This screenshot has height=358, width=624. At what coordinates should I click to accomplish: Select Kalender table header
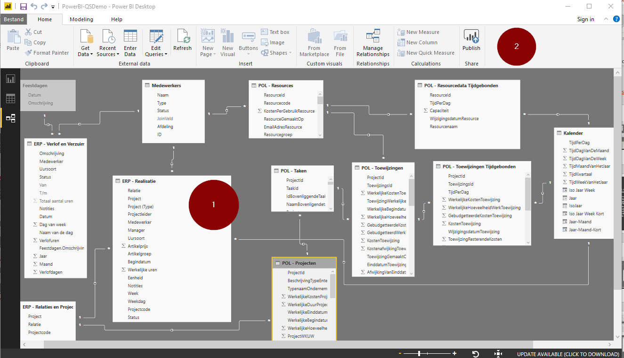pos(584,133)
